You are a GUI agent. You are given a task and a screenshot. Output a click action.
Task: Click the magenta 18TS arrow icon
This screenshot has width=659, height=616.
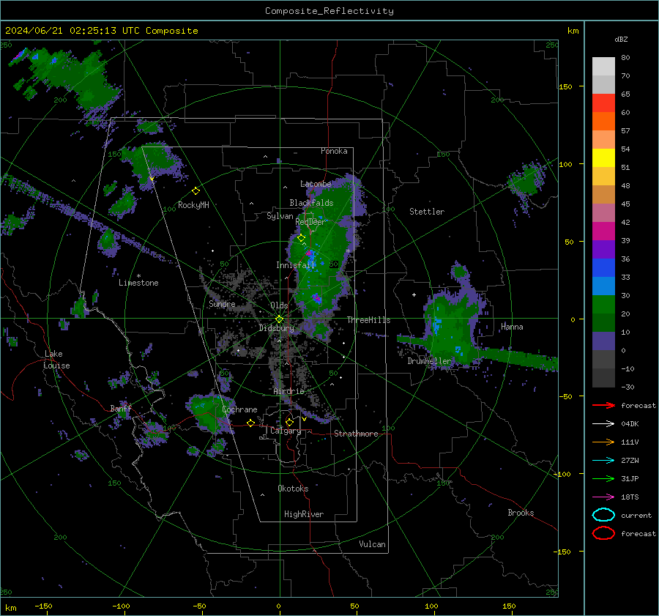[603, 497]
